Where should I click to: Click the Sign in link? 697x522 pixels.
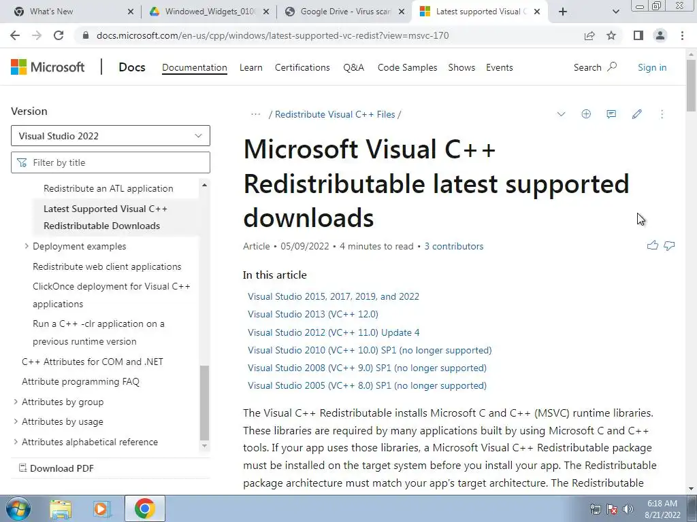click(x=652, y=67)
